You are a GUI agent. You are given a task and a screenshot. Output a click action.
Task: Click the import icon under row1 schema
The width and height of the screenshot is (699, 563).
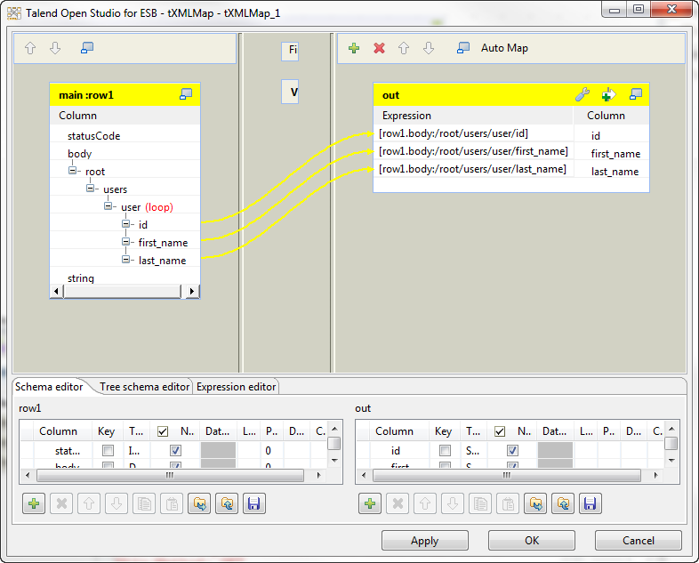[197, 504]
